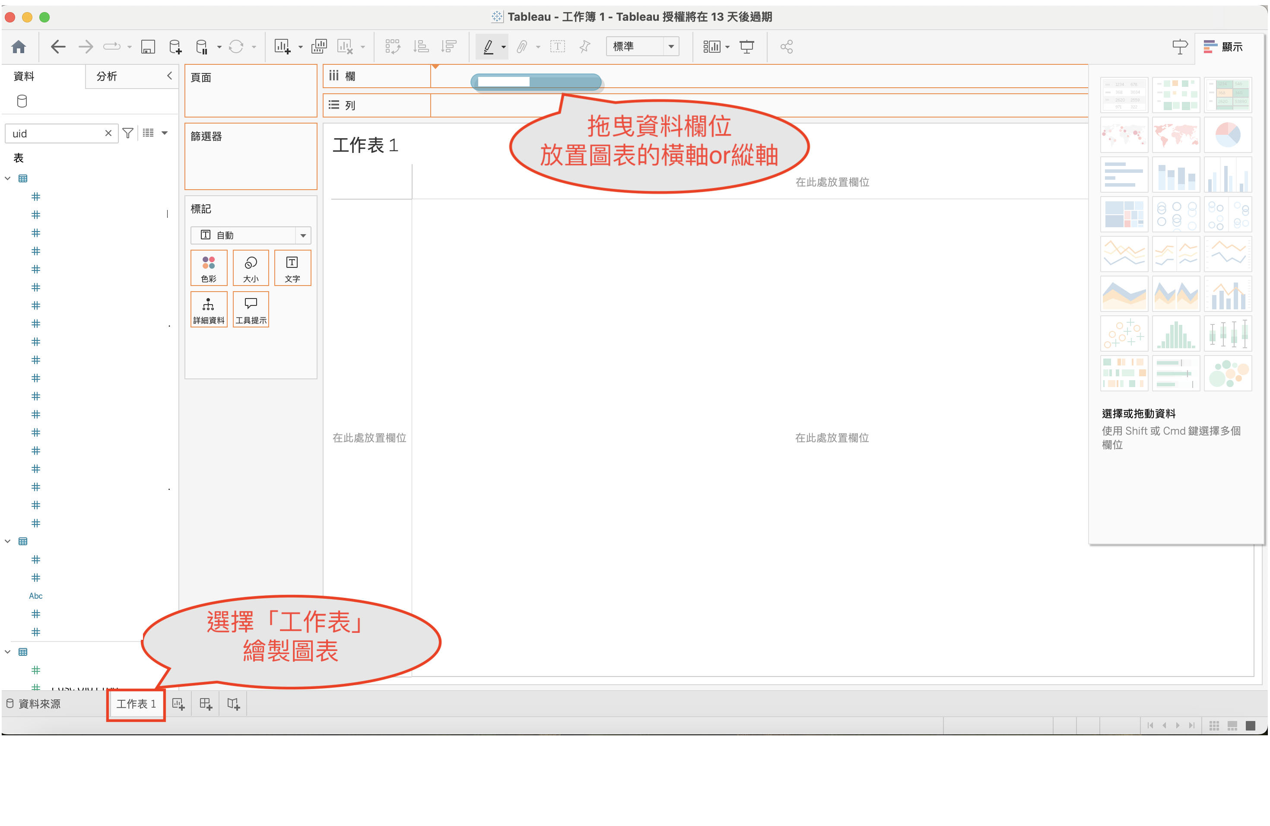Screen dimensions: 1270x826
Task: Click the redo forward arrow
Action: (x=86, y=47)
